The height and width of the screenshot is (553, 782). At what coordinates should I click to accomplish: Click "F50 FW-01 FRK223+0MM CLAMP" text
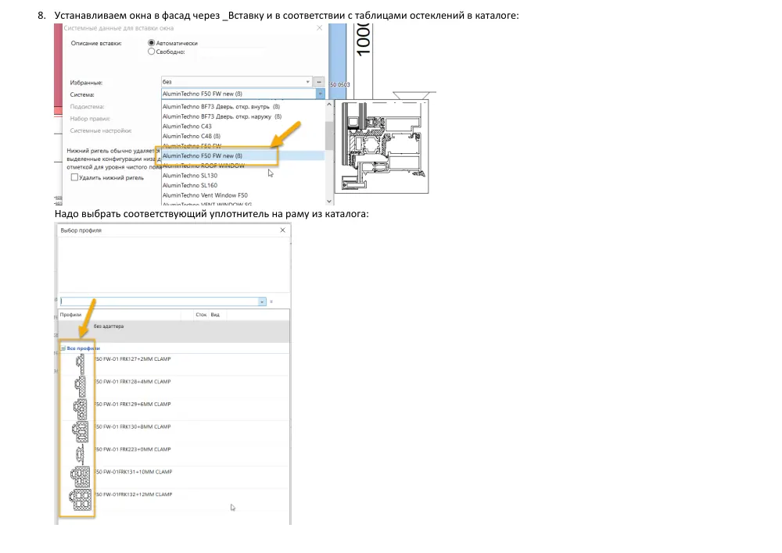tap(133, 449)
